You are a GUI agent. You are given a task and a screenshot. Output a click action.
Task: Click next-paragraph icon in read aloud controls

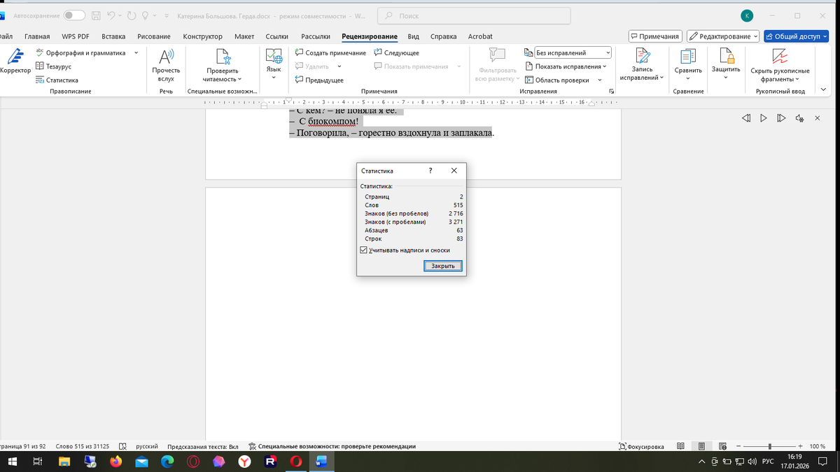click(x=781, y=119)
